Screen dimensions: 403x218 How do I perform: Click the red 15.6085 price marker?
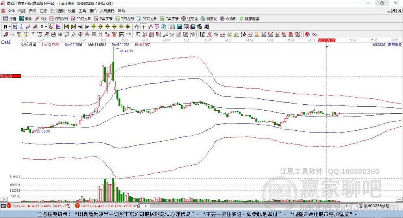pos(11,76)
